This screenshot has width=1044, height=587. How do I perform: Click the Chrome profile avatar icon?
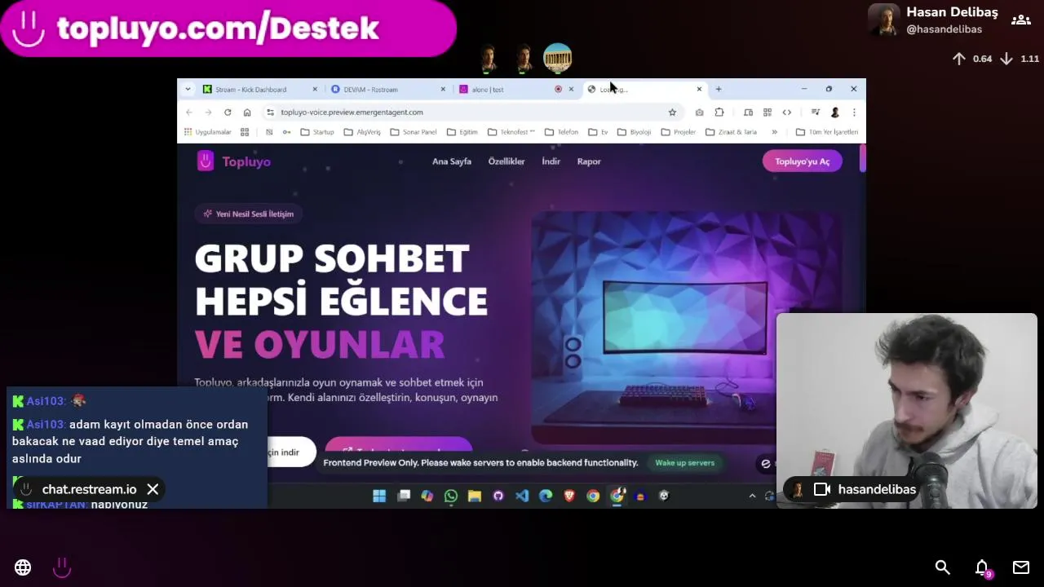(834, 113)
